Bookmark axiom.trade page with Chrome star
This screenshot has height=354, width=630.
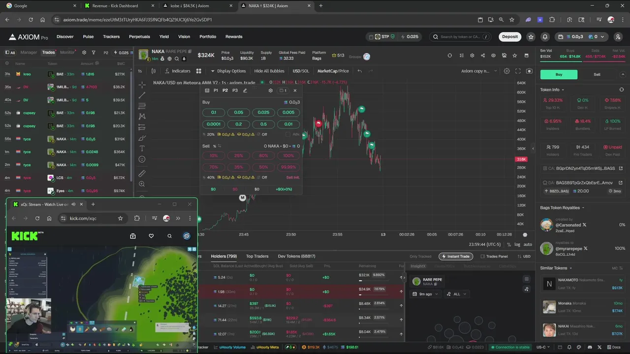click(512, 20)
